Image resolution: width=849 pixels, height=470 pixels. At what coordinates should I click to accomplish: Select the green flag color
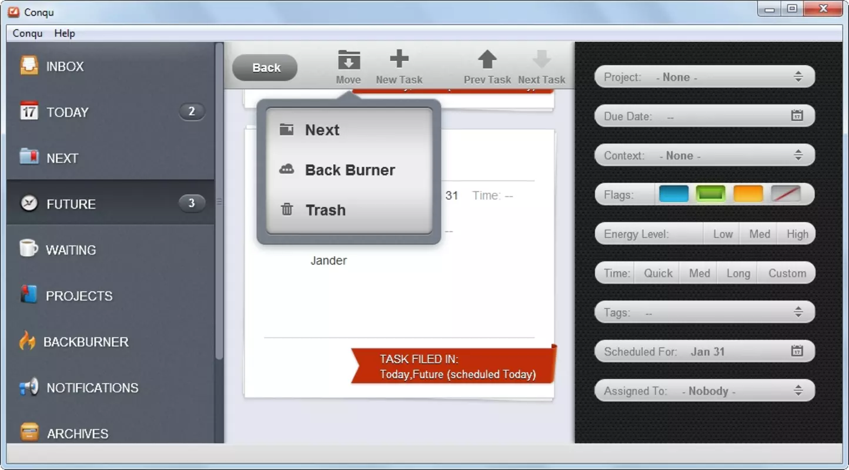tap(710, 194)
